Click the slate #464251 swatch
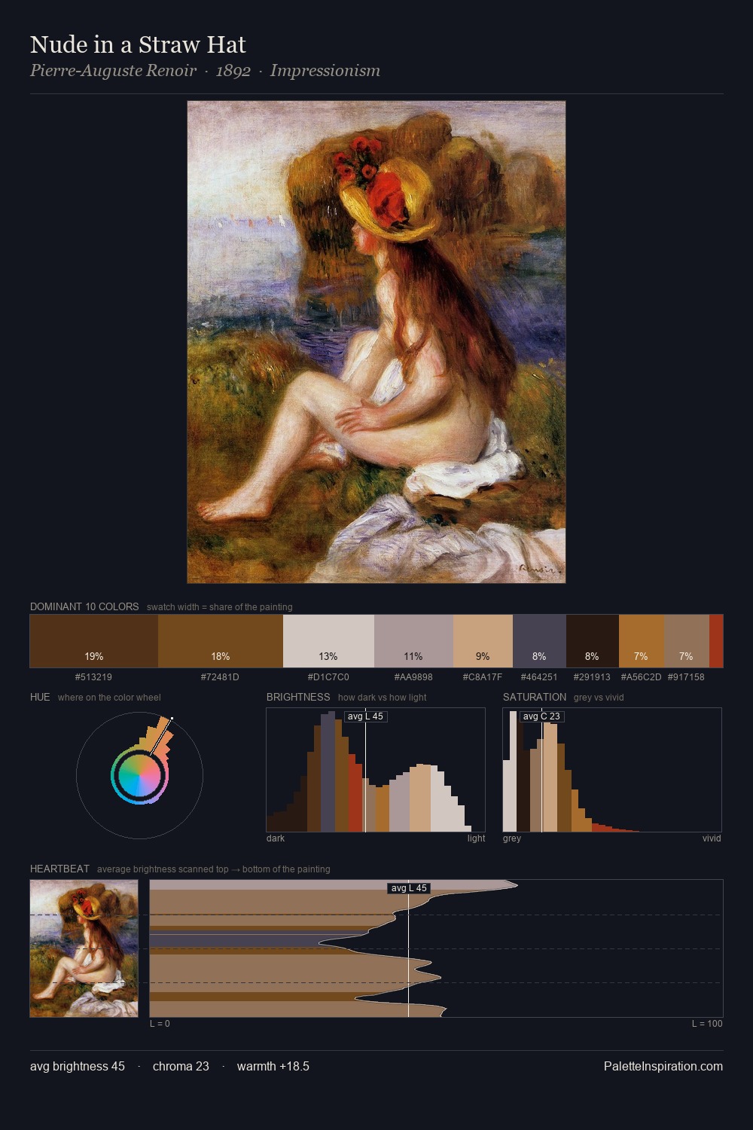The image size is (753, 1130). click(539, 641)
